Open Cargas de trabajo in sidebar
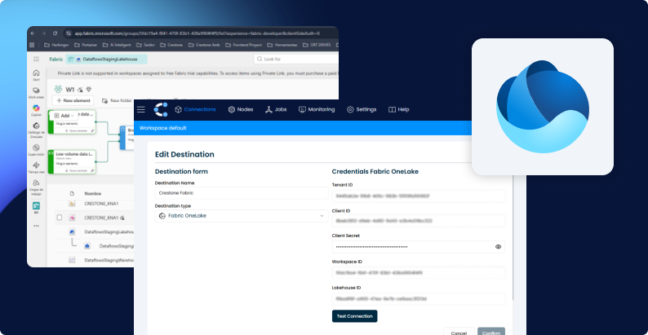This screenshot has width=648, height=335. pos(36,187)
